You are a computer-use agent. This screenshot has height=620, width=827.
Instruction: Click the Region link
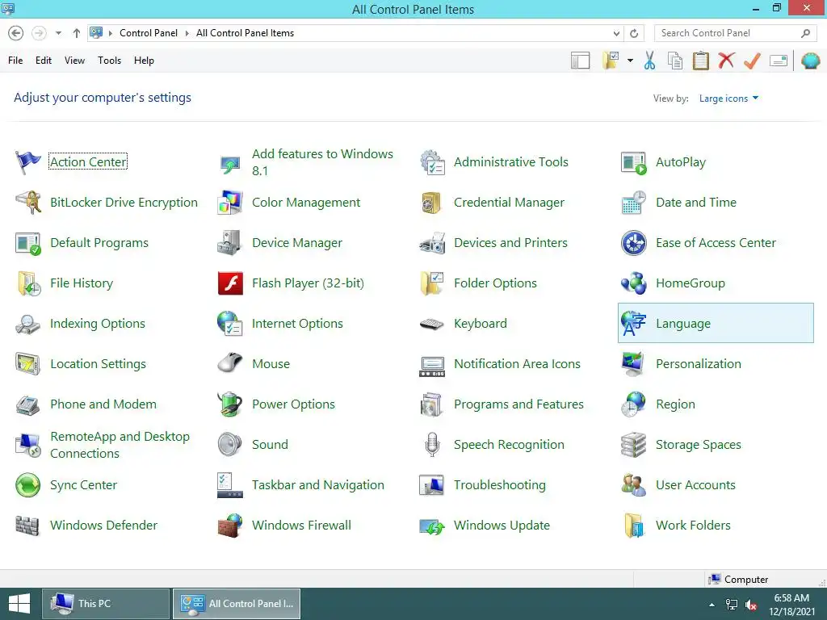click(675, 404)
